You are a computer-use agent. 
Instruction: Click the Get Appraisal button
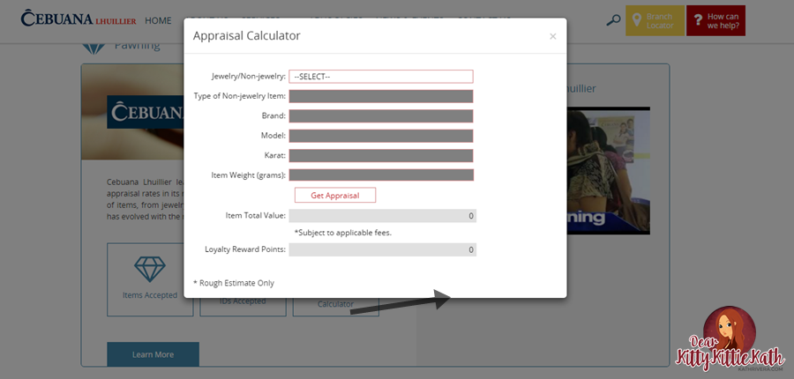coord(335,196)
